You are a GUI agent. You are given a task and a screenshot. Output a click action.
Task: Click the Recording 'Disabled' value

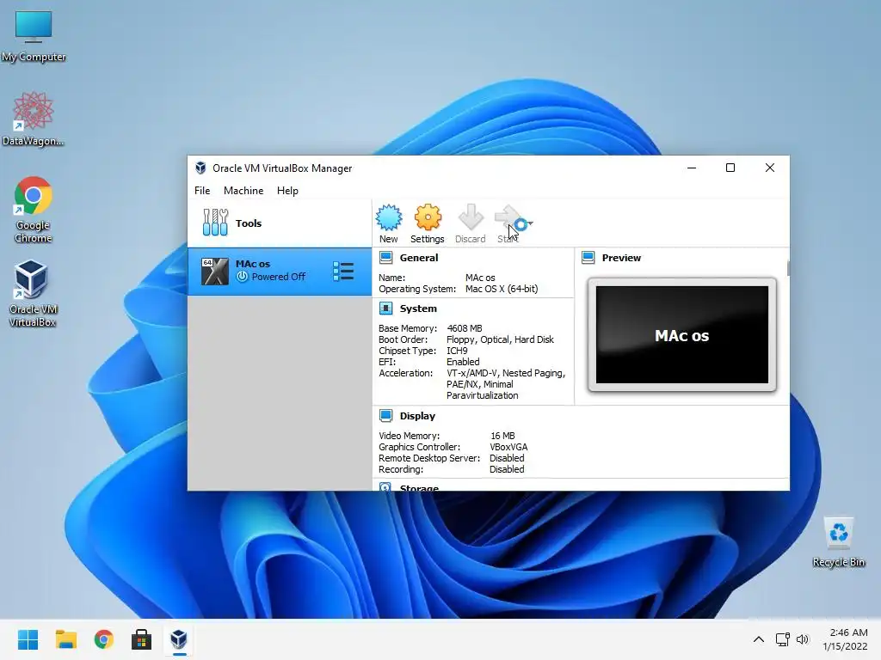(x=507, y=469)
